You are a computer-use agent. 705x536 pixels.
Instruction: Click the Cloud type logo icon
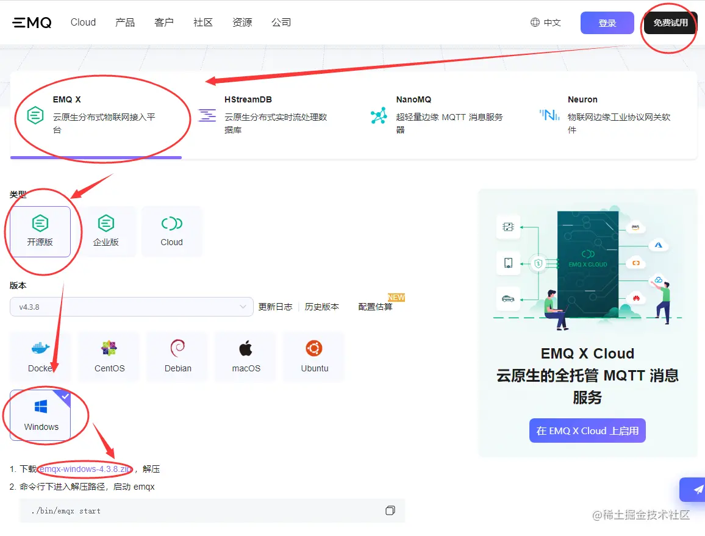[172, 223]
